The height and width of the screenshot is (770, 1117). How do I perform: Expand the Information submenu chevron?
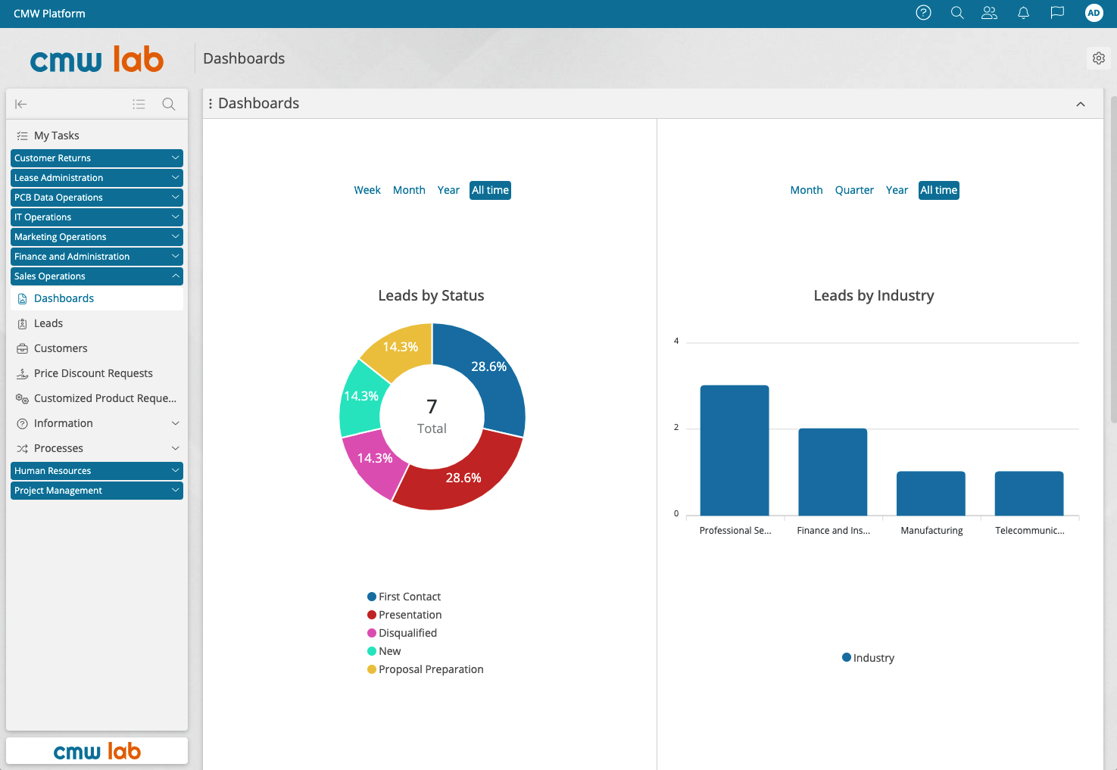pos(176,423)
